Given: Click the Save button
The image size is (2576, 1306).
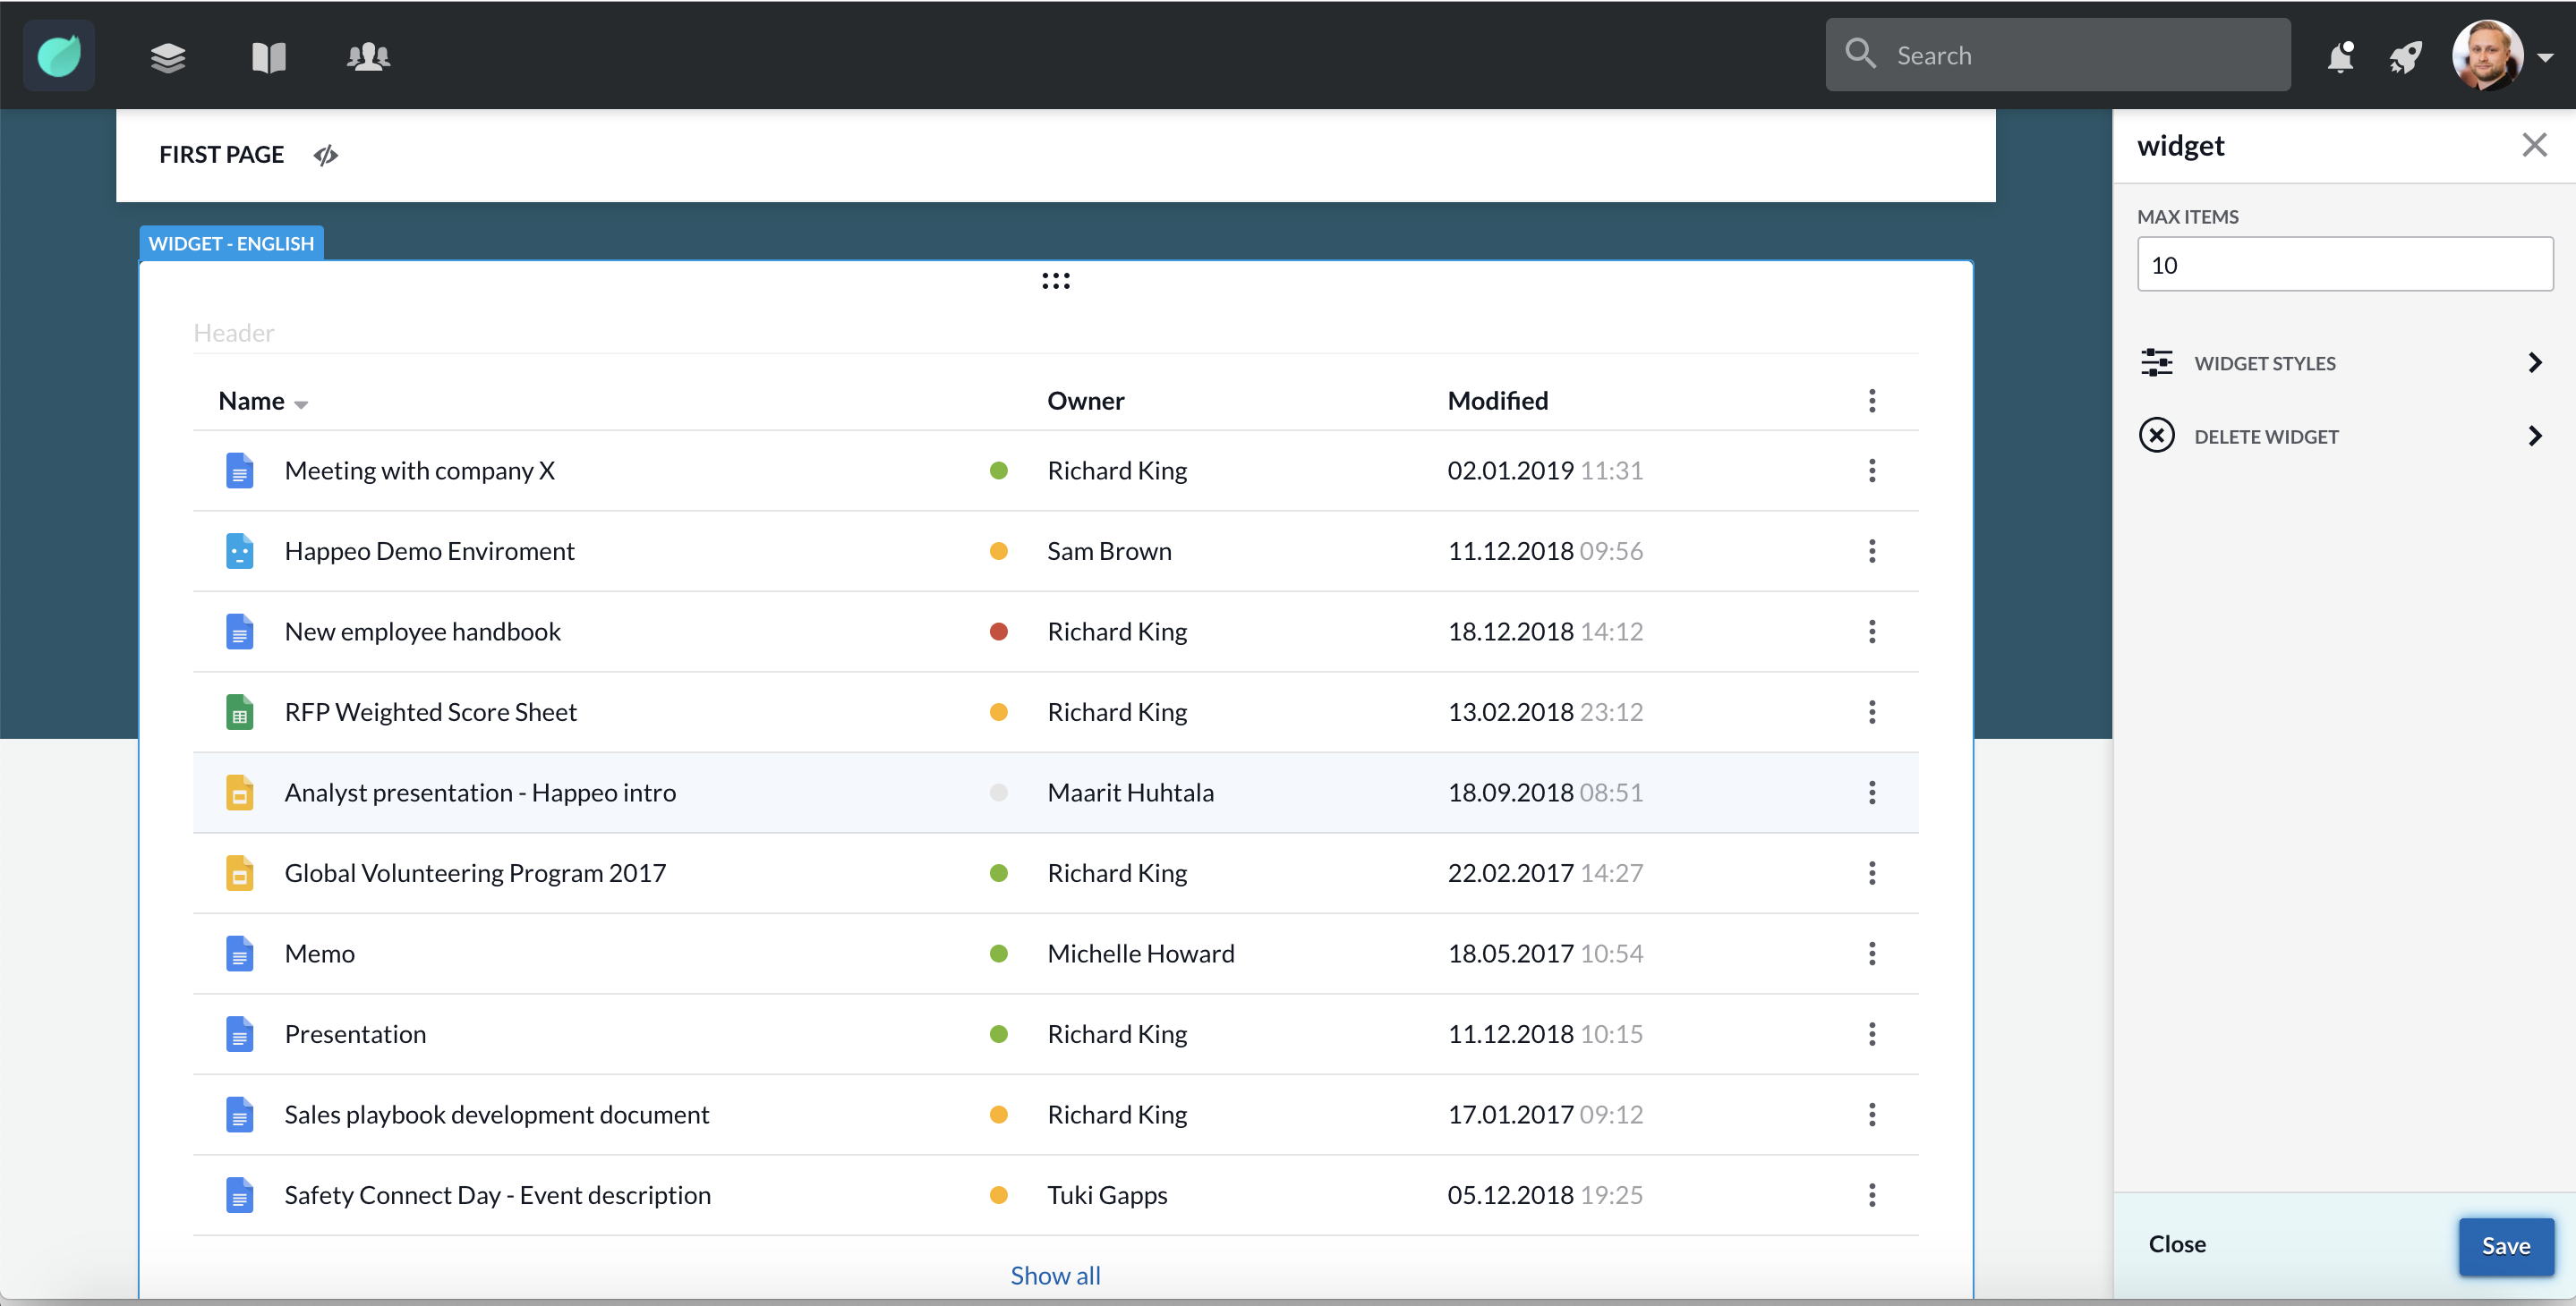Looking at the screenshot, I should pyautogui.click(x=2505, y=1246).
